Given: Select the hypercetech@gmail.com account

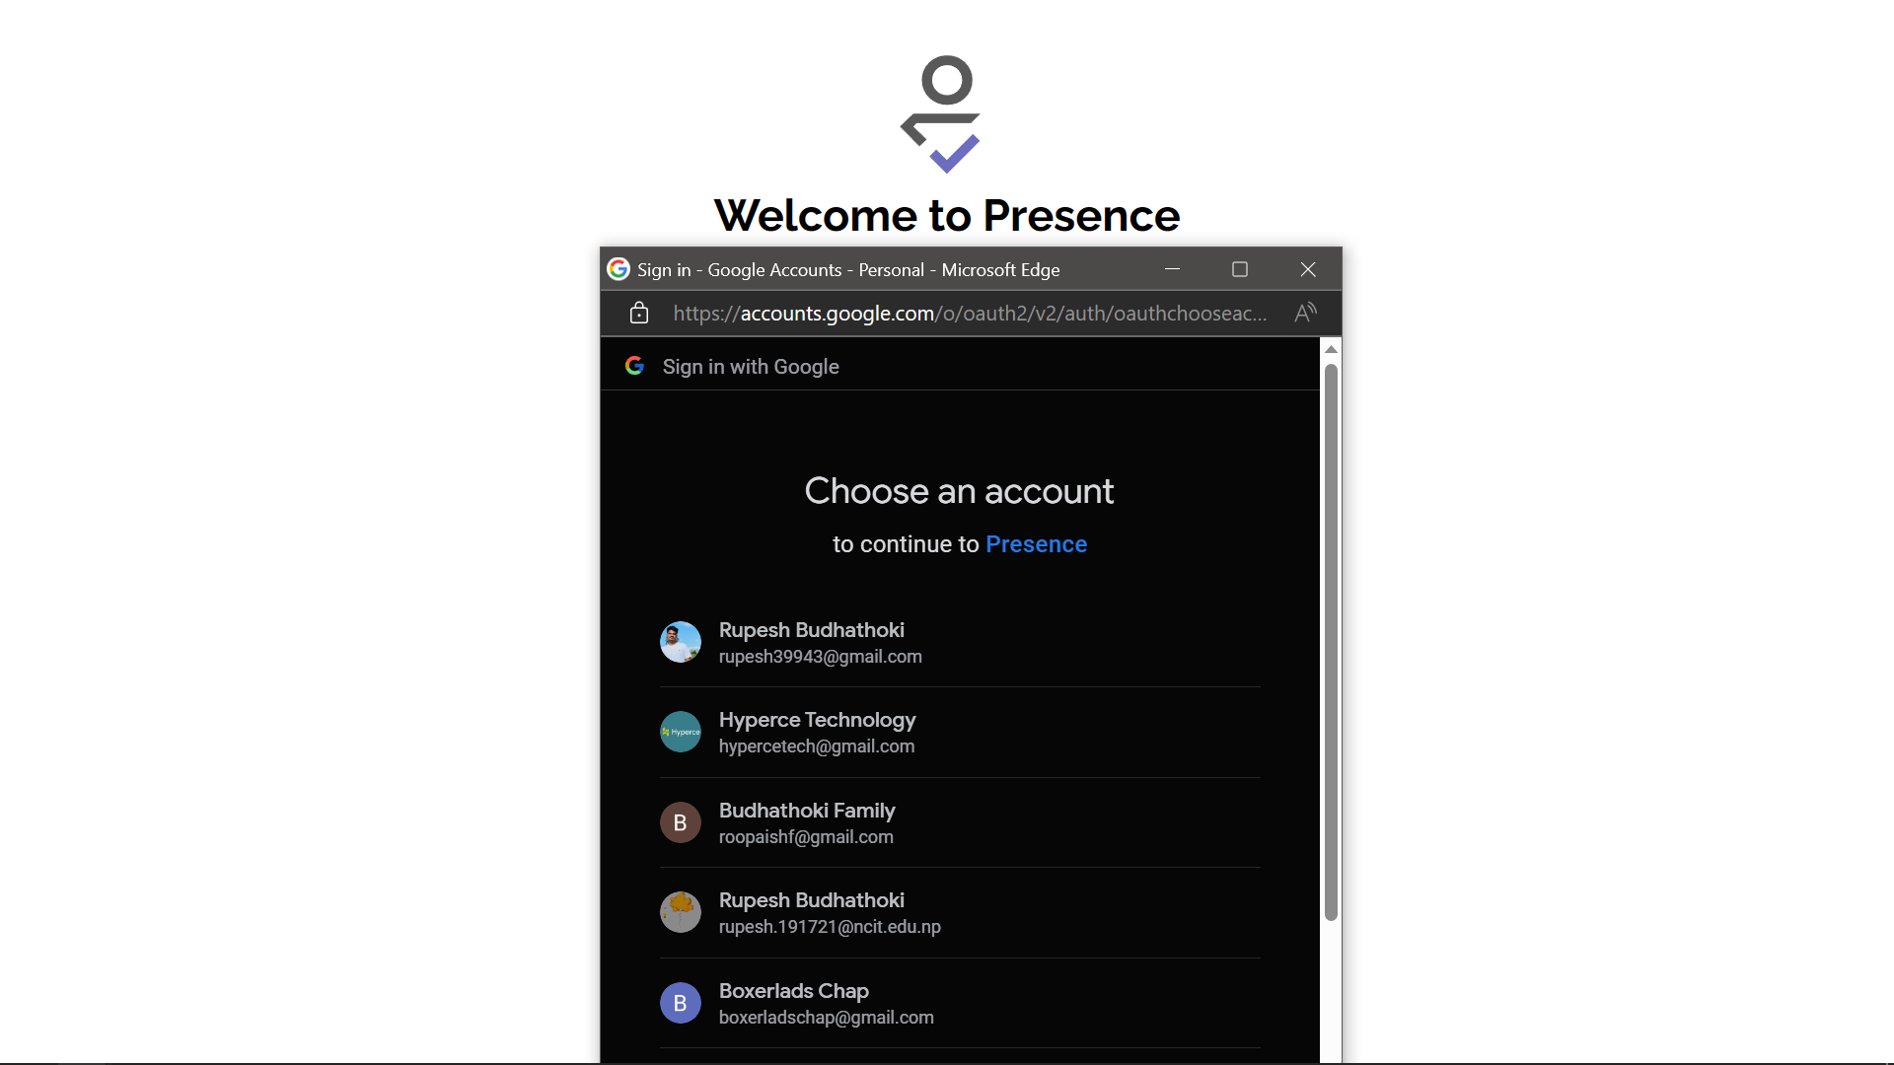Looking at the screenshot, I should (960, 733).
